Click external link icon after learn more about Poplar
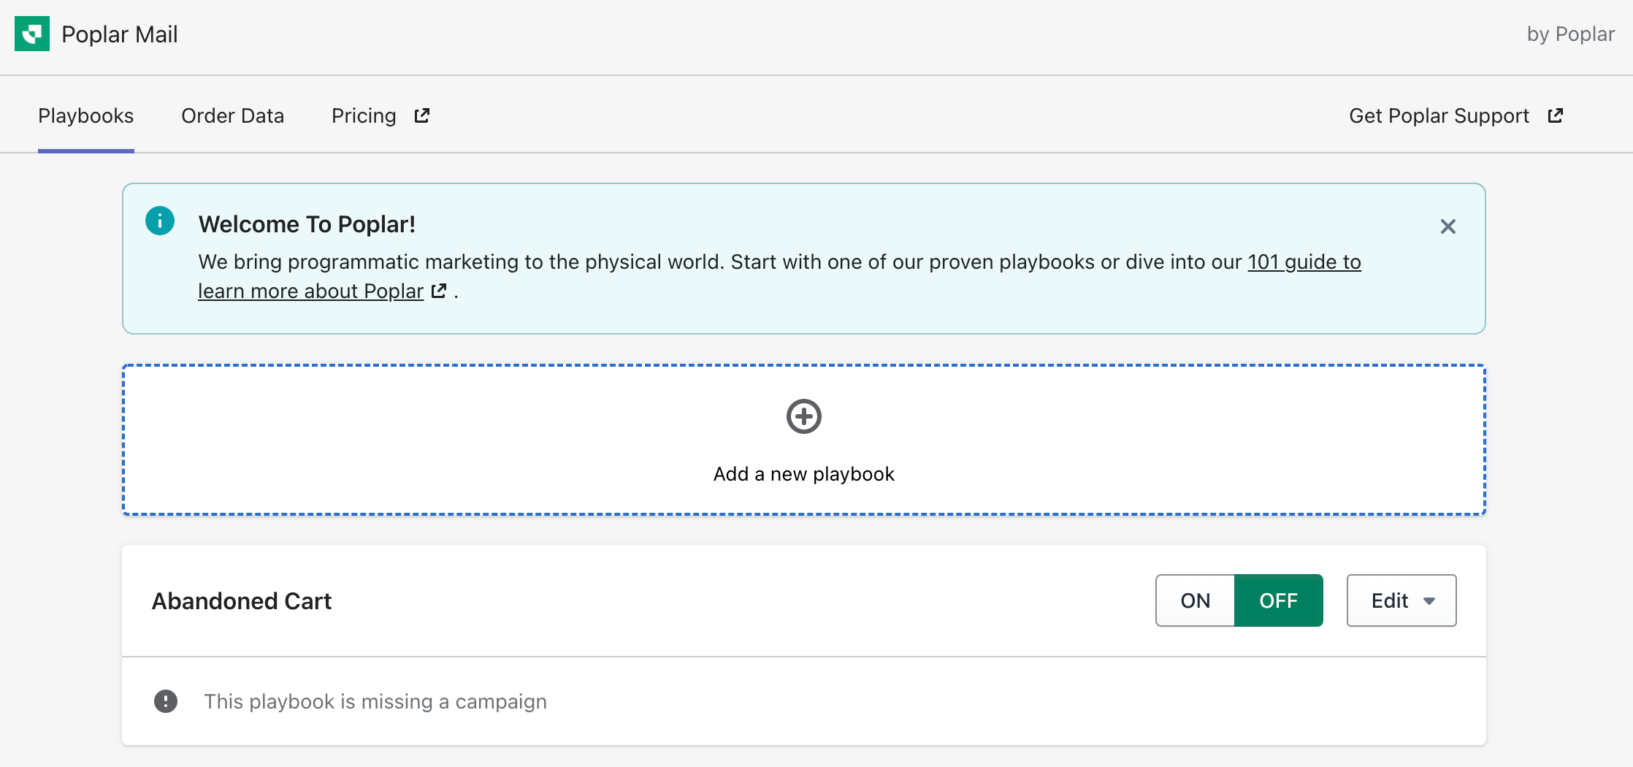This screenshot has height=767, width=1633. 439,291
